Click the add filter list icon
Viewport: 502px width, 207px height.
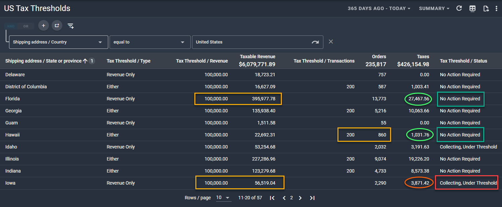(71, 26)
